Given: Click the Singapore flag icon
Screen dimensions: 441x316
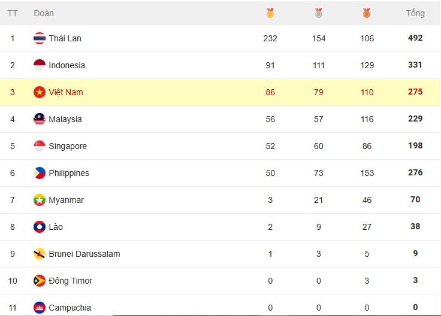Looking at the screenshot, I should point(40,146).
